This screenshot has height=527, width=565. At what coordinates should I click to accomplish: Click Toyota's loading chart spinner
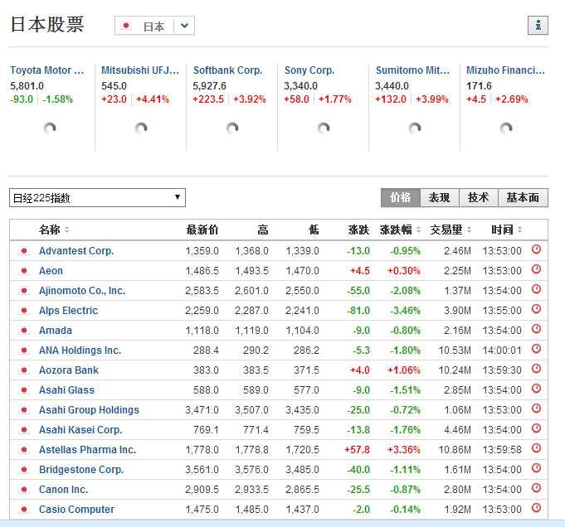(x=50, y=128)
